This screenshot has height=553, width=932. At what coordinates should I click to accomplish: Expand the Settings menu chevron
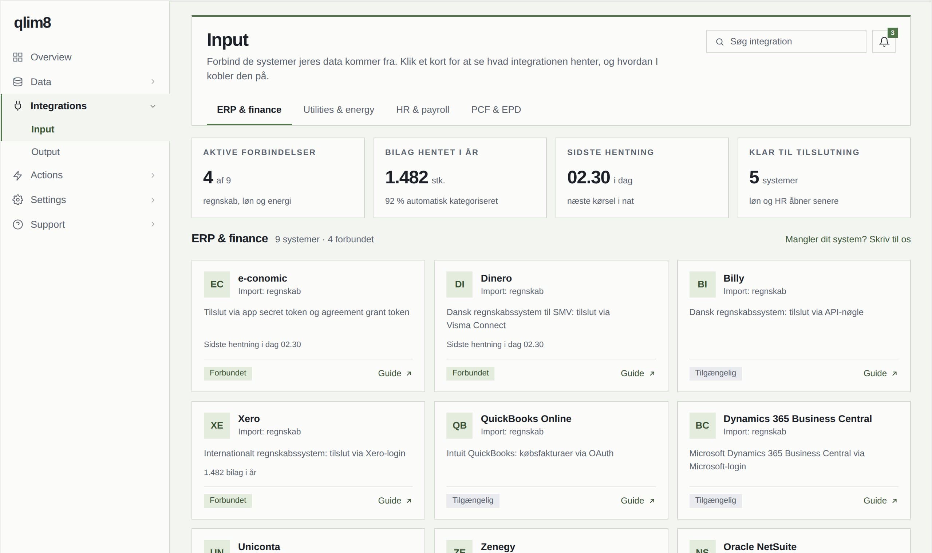pyautogui.click(x=153, y=200)
